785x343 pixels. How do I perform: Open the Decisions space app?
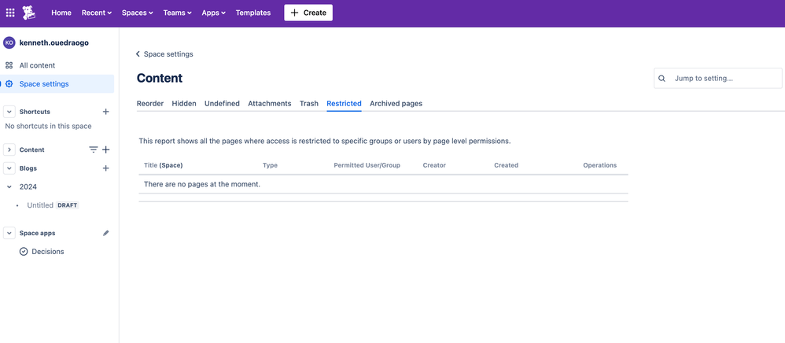47,252
